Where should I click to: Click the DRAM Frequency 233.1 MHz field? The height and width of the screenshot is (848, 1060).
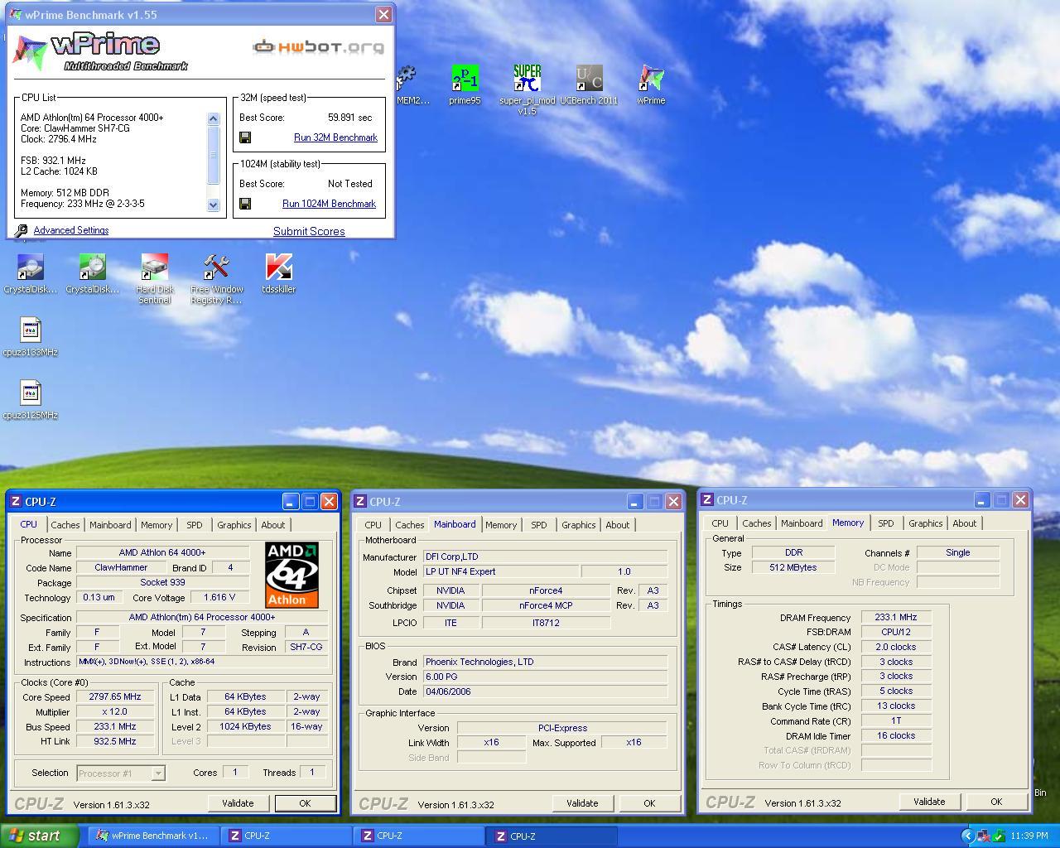pyautogui.click(x=896, y=617)
